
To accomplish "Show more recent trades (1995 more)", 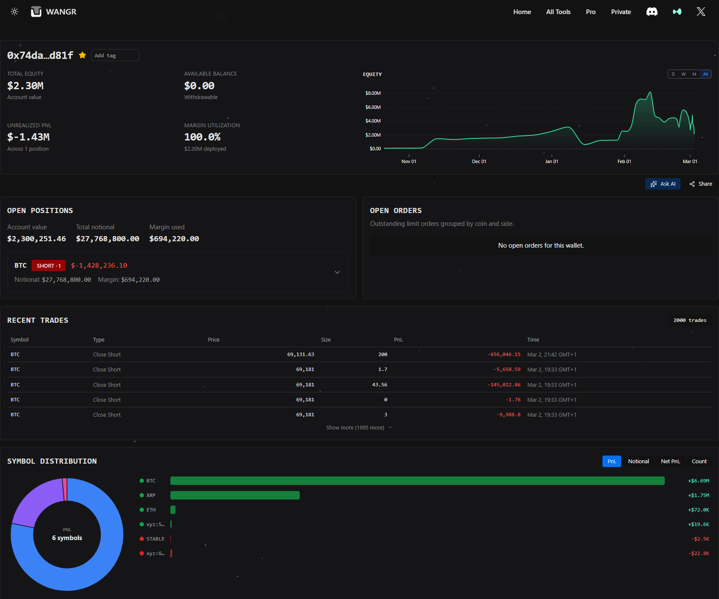I will tap(359, 428).
